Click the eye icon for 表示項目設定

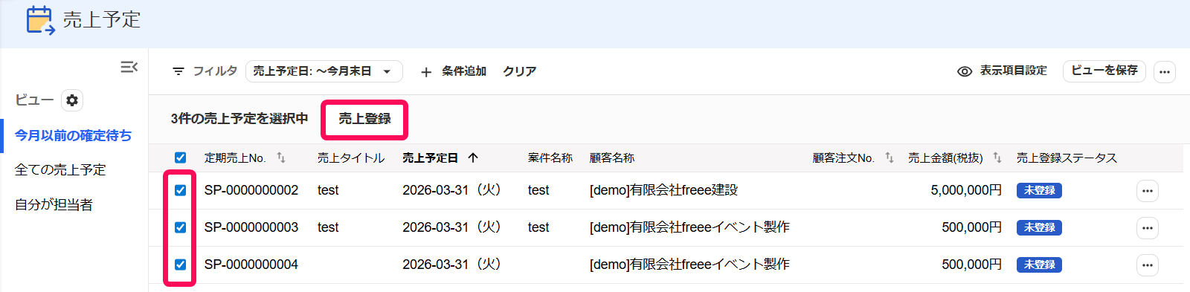click(965, 71)
